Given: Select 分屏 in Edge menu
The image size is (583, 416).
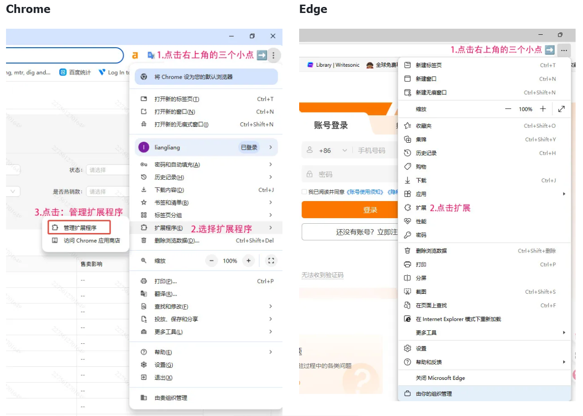Looking at the screenshot, I should point(484,278).
